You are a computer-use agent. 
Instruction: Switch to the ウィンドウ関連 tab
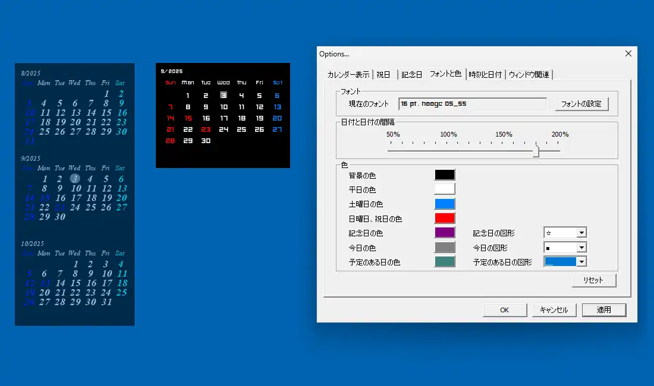529,75
